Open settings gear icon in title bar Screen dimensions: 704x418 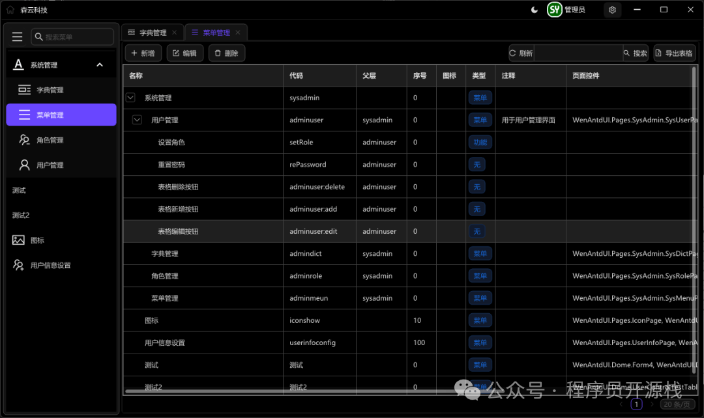pyautogui.click(x=612, y=10)
